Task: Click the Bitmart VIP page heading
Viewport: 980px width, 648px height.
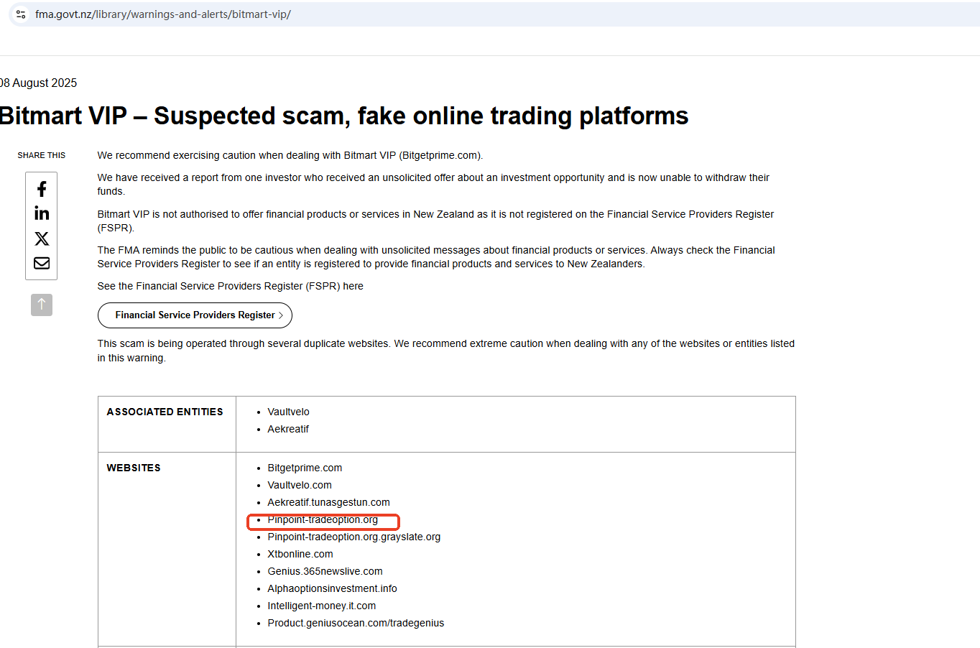Action: click(343, 116)
